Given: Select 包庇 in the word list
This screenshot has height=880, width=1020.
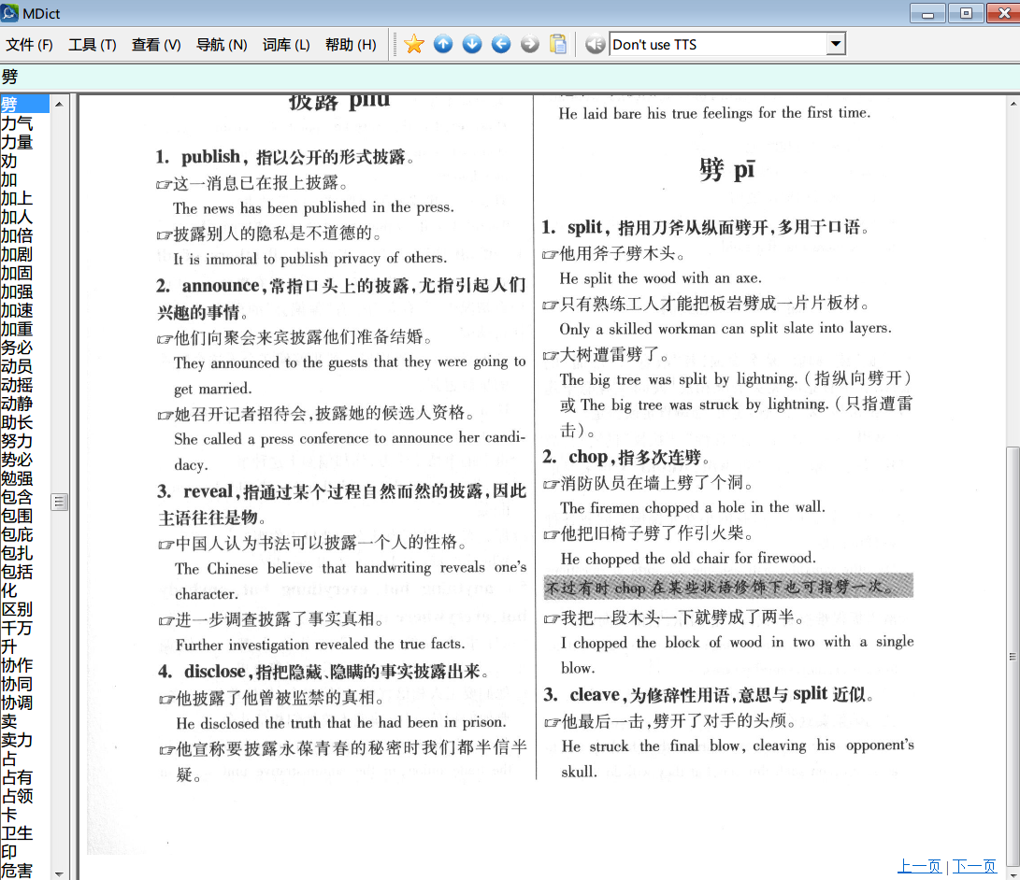Looking at the screenshot, I should [x=17, y=535].
